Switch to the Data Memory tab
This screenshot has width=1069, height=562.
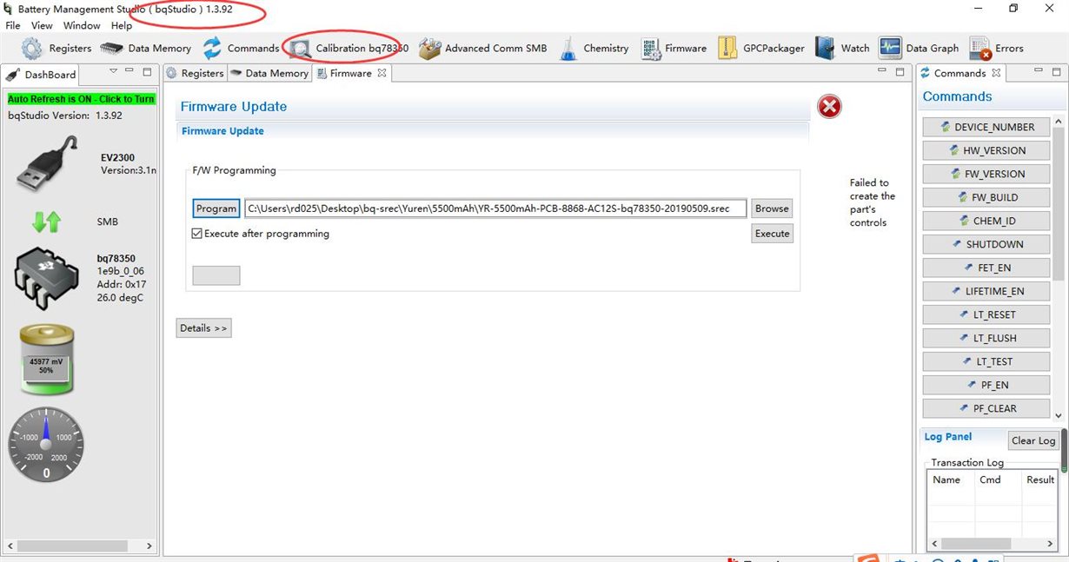pyautogui.click(x=269, y=74)
